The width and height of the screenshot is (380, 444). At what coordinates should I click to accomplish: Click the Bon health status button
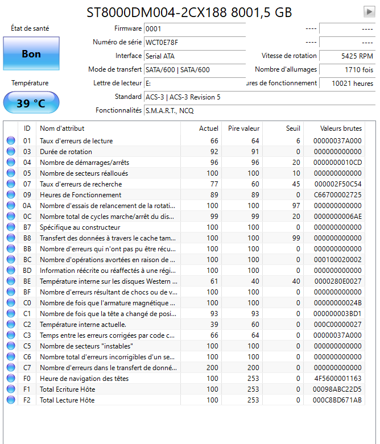coord(31,53)
